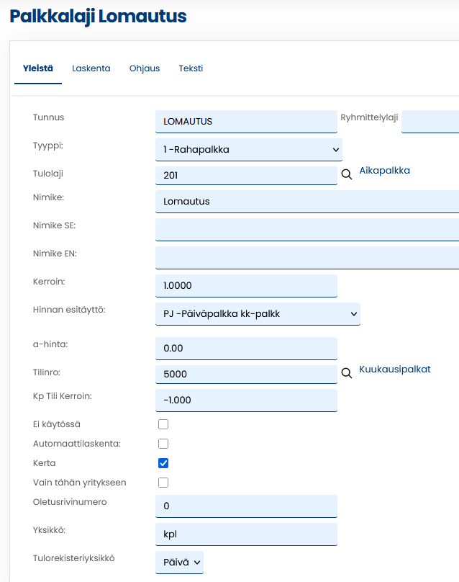Go to the Teksti tab
This screenshot has width=459, height=582.
tap(191, 68)
